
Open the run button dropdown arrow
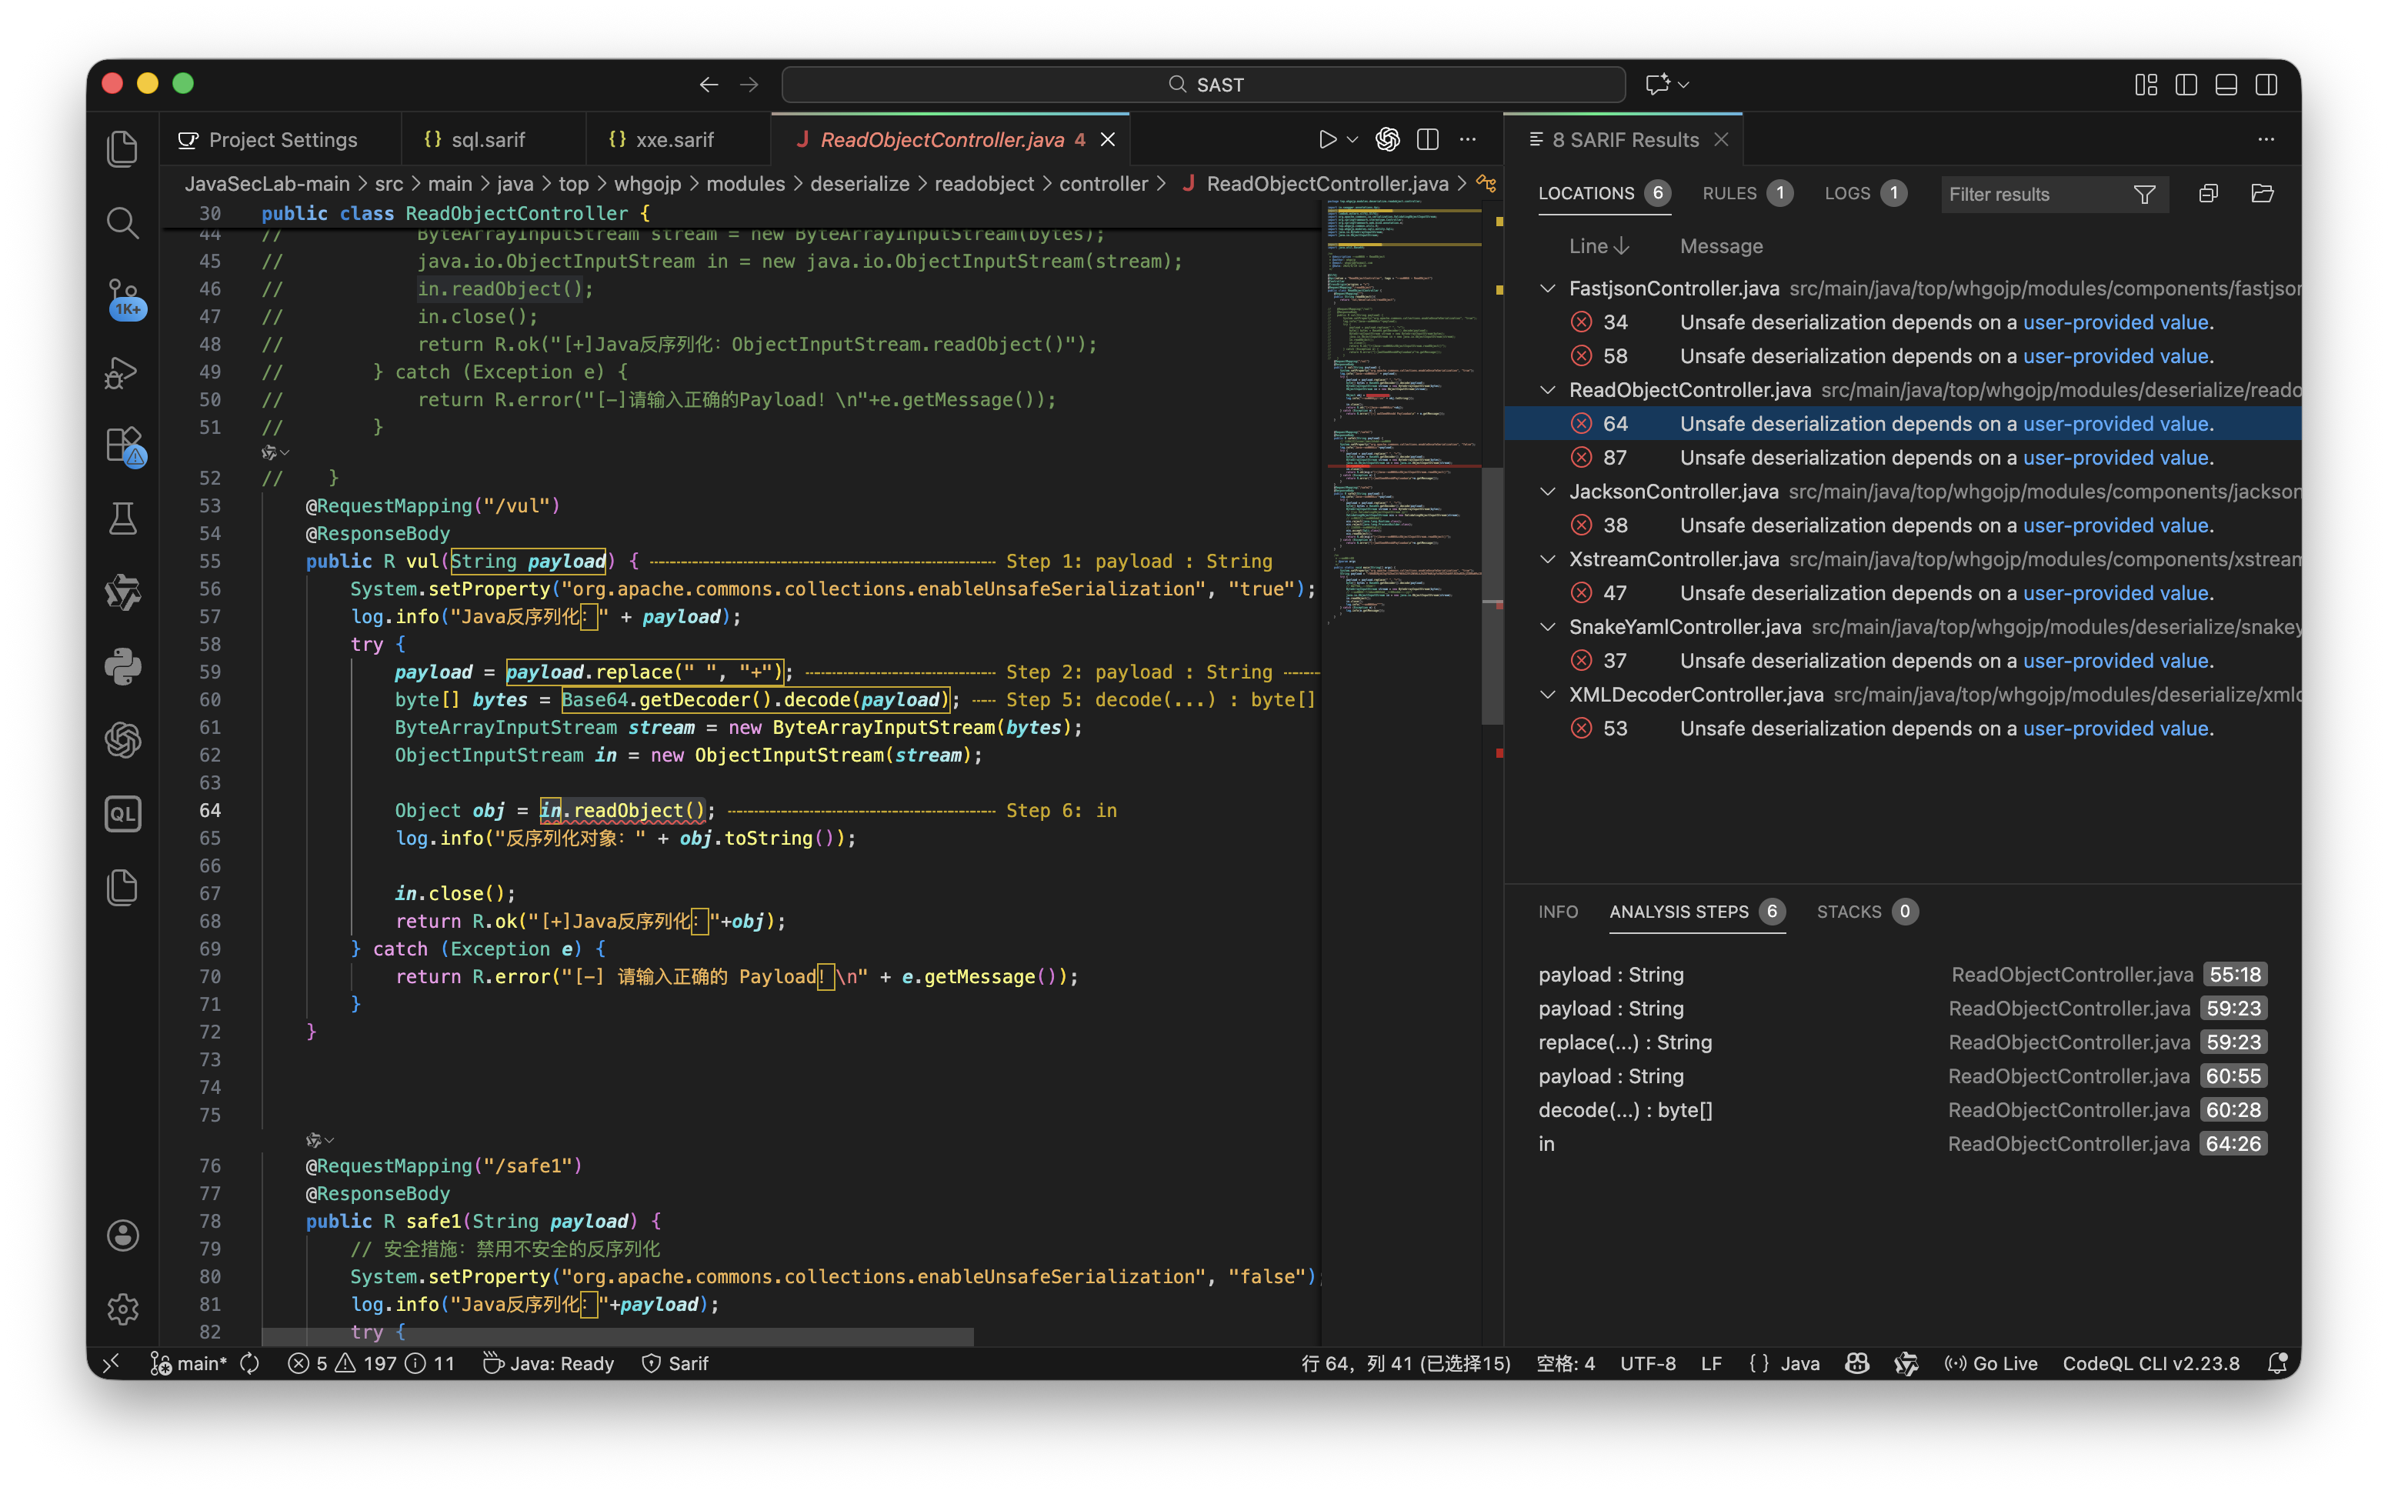point(1352,140)
